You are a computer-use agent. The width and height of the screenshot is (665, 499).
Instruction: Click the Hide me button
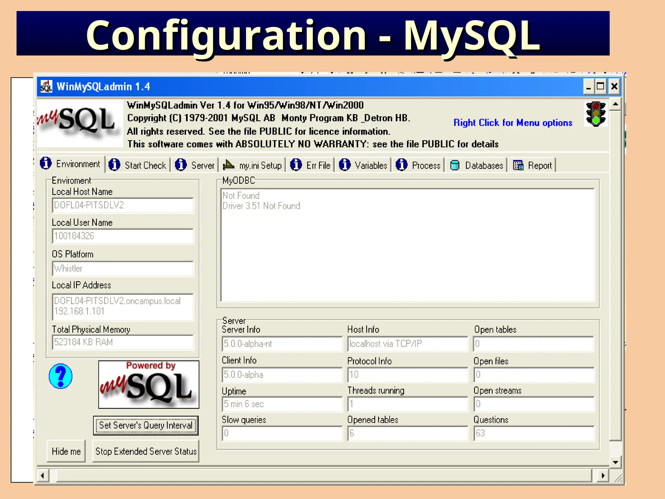[x=66, y=451]
